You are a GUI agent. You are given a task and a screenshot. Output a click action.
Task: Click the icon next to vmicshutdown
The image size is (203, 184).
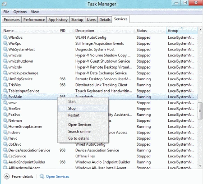5,61
